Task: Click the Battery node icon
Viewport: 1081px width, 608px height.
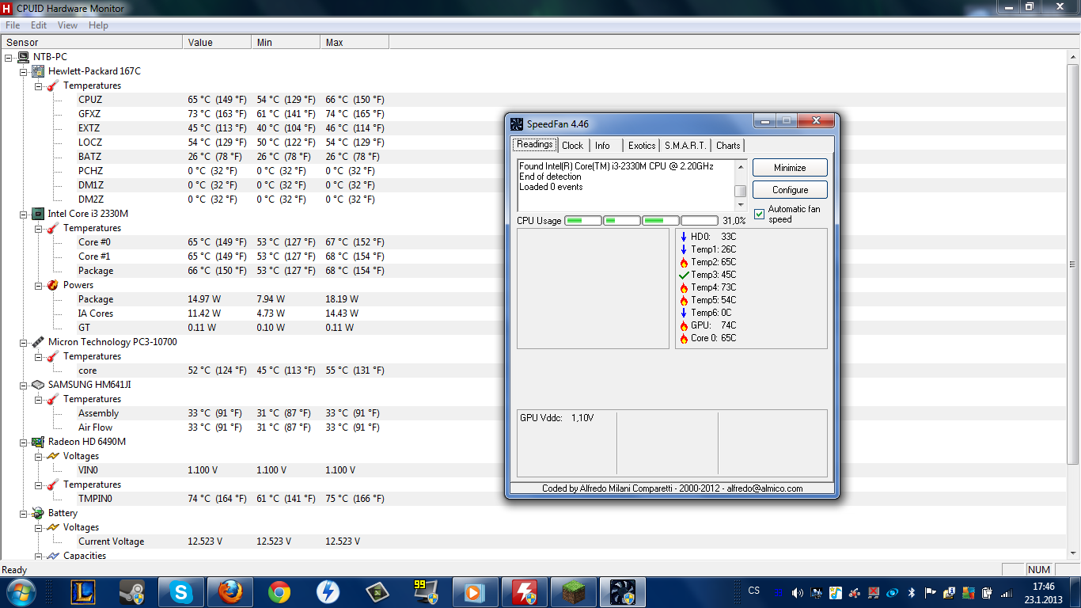Action: (37, 513)
